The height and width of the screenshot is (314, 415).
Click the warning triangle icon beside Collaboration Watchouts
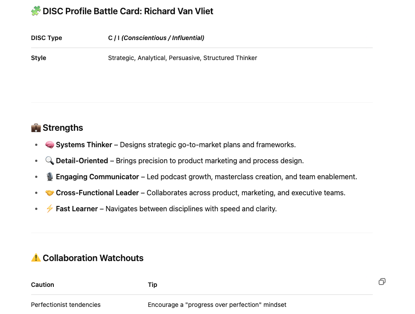[36, 258]
